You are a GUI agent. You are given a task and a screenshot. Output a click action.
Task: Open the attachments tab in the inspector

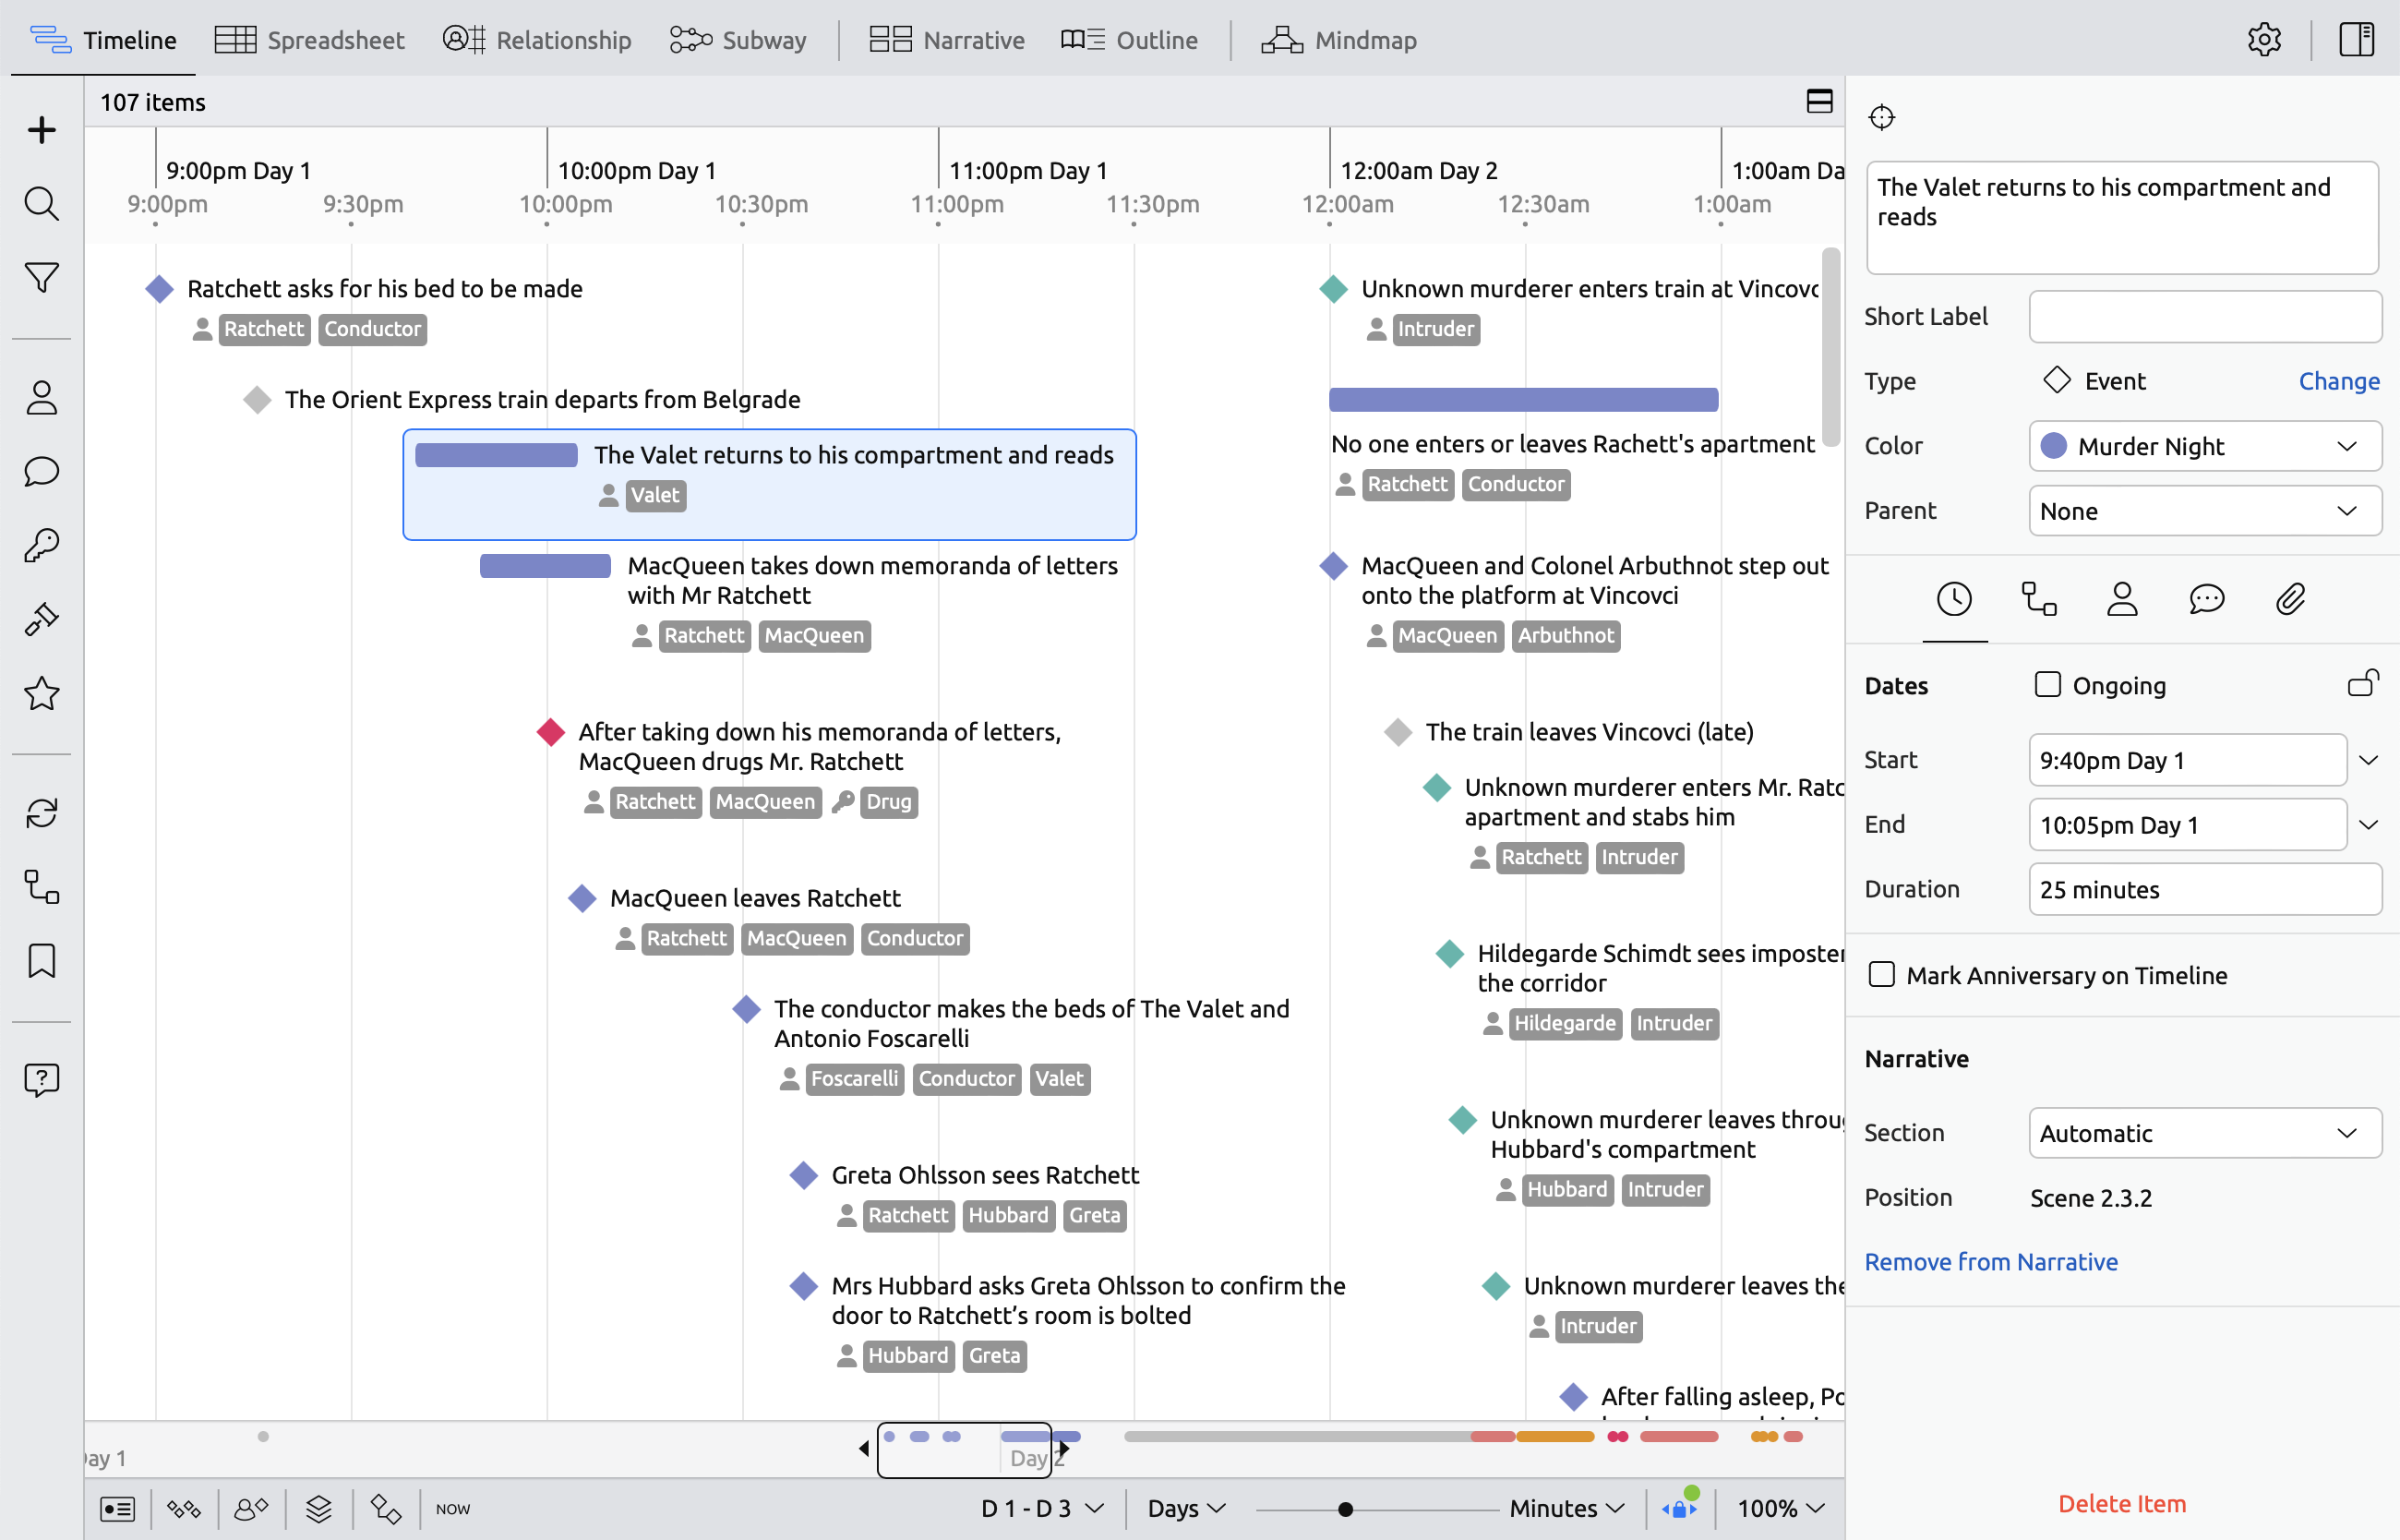(x=2291, y=598)
